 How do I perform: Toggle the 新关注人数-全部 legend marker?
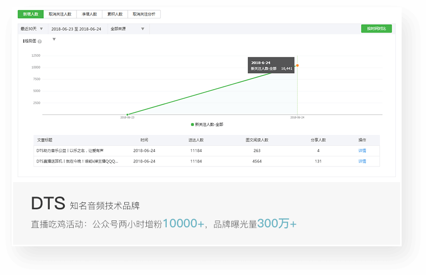[193, 125]
